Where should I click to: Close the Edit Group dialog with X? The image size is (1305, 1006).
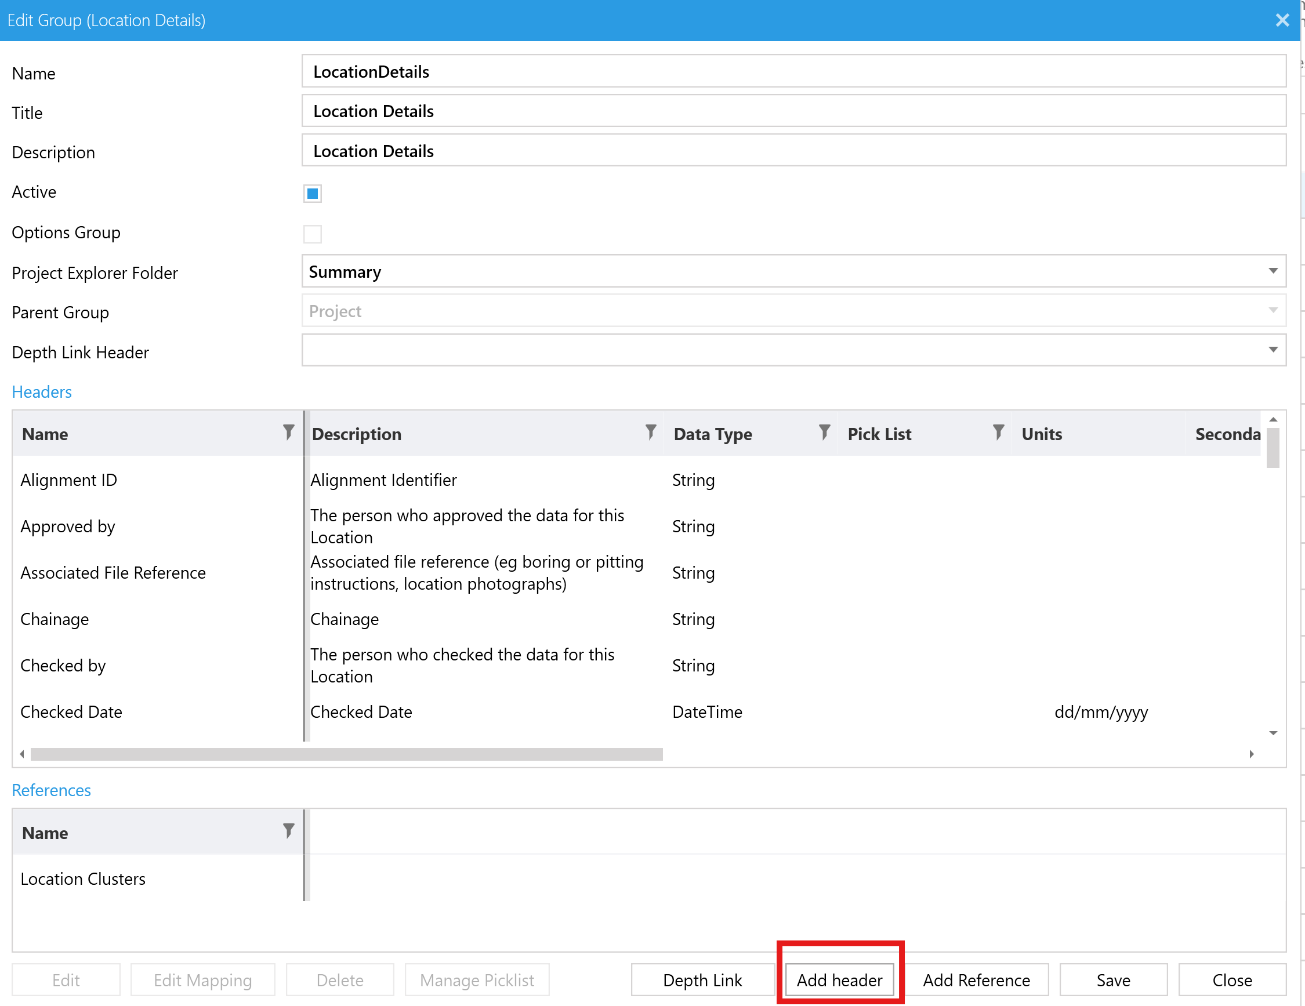(x=1282, y=20)
